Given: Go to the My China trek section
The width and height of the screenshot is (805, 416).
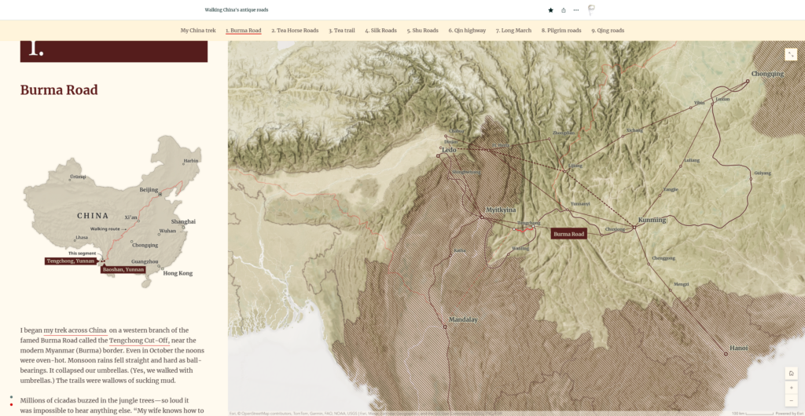Looking at the screenshot, I should point(198,31).
